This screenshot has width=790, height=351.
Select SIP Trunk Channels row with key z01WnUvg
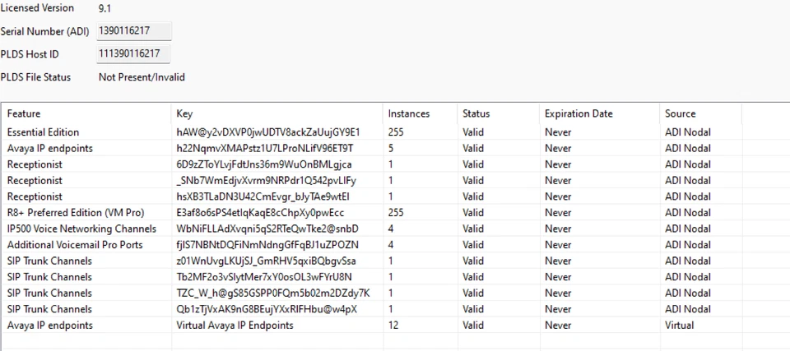[x=49, y=261]
